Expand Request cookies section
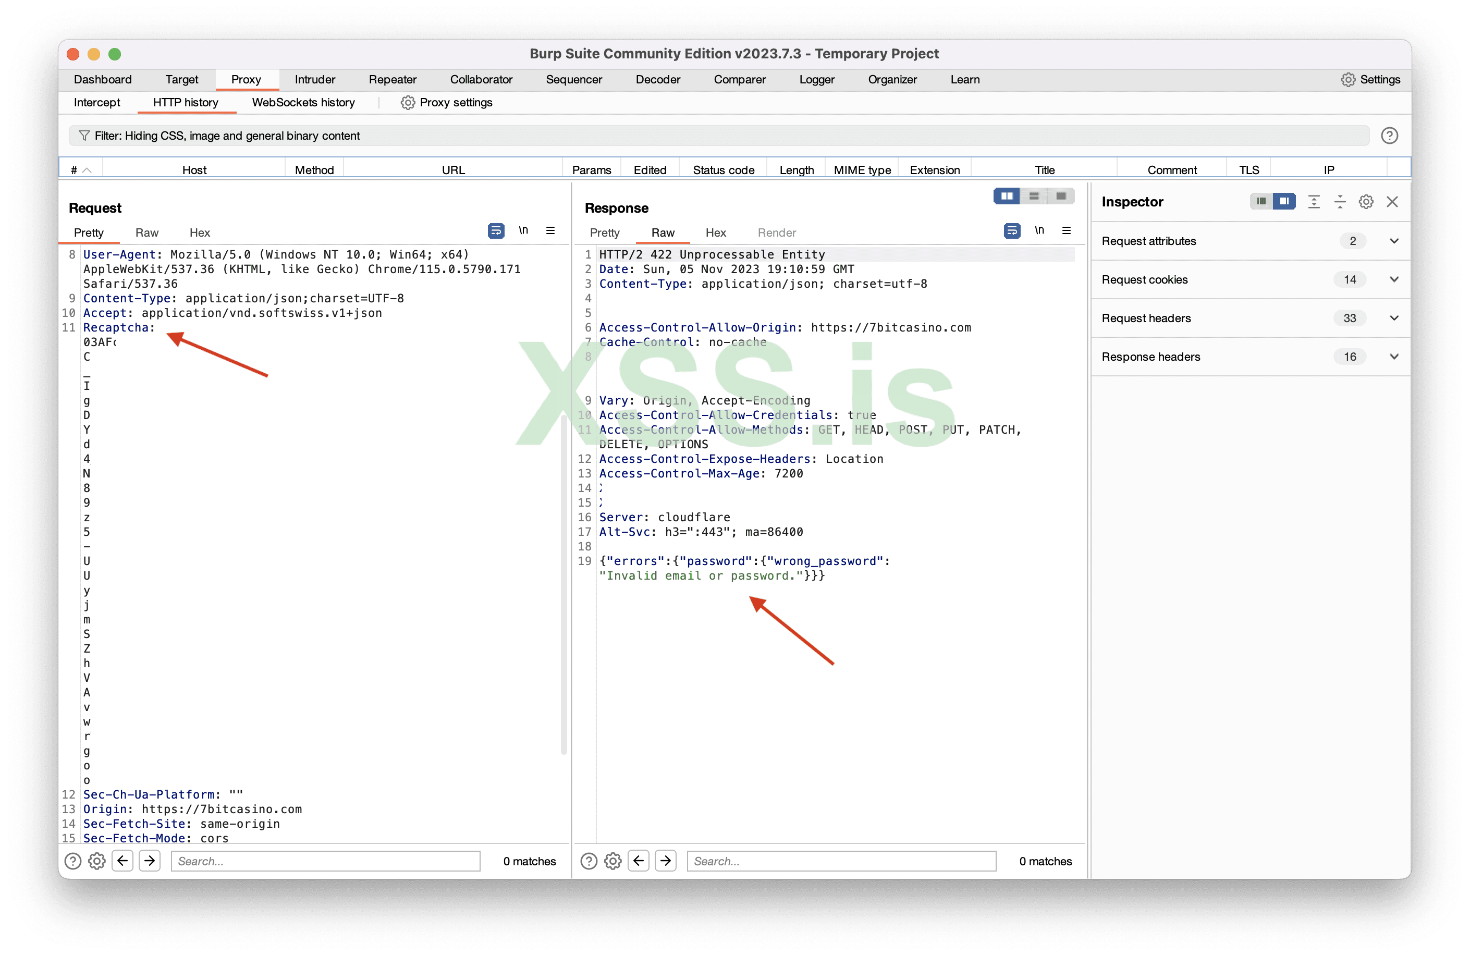The height and width of the screenshot is (956, 1470). coord(1394,280)
